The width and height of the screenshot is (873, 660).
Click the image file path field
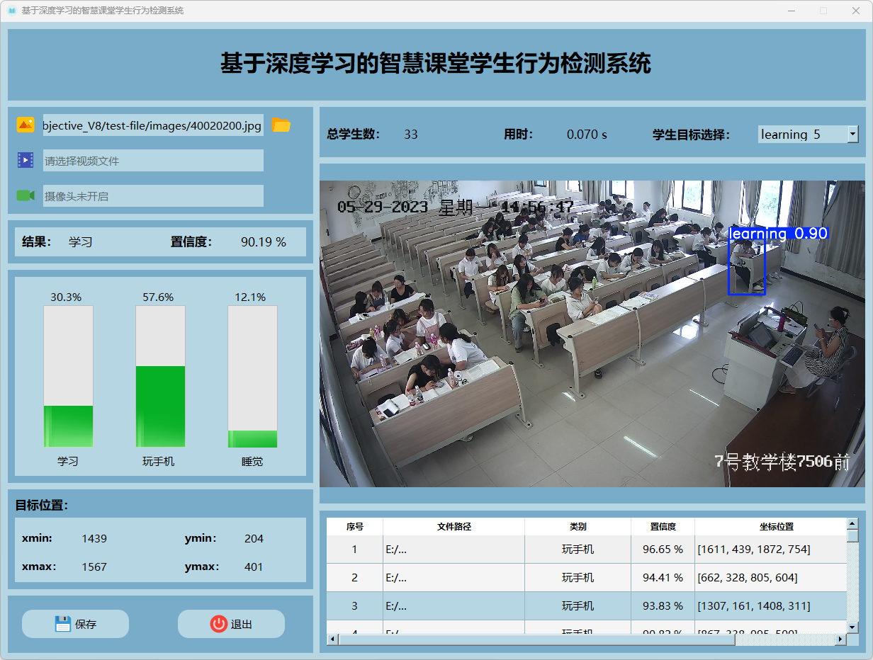click(x=152, y=125)
